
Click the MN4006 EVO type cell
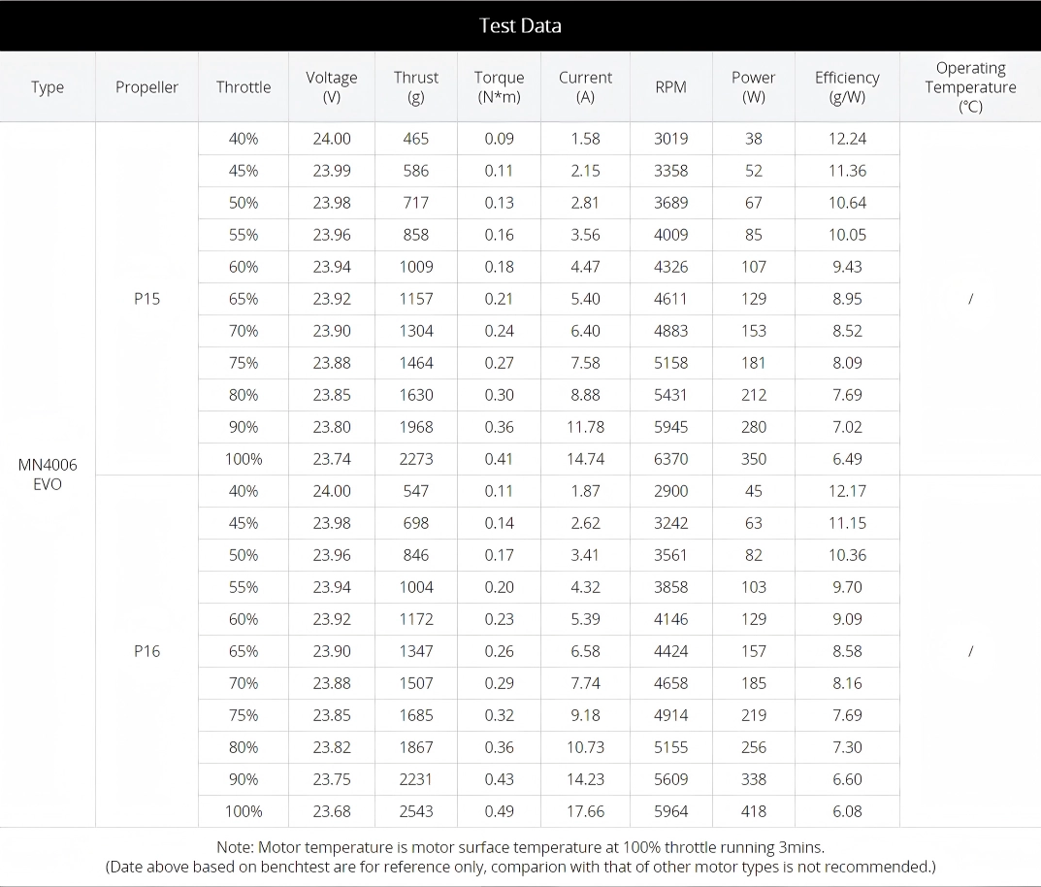coord(48,474)
